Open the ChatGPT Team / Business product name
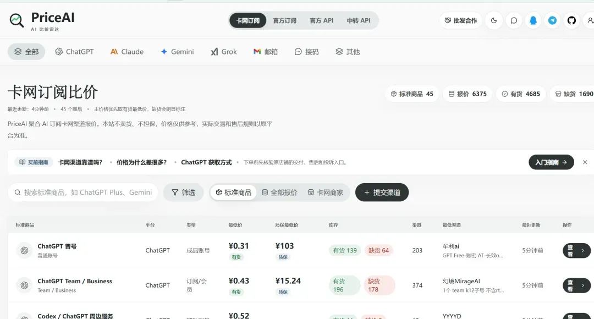Screen dimensions: 594x319 tap(75, 281)
